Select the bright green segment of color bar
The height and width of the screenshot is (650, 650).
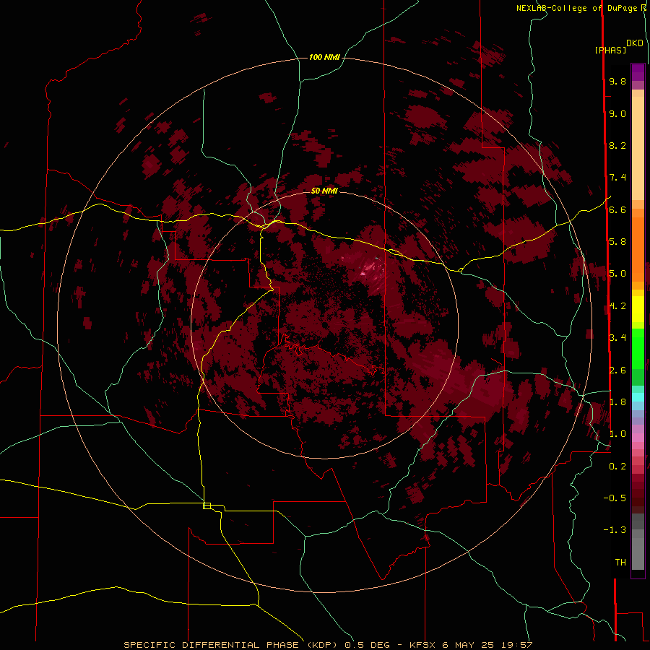638,348
